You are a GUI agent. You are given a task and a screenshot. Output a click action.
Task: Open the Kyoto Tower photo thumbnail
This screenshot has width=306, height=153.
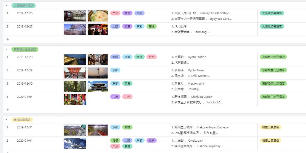[97, 73]
